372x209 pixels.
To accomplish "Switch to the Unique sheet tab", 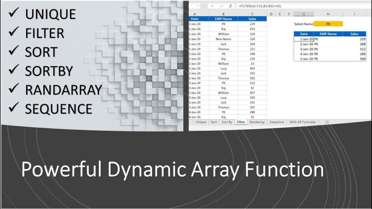I will 201,122.
